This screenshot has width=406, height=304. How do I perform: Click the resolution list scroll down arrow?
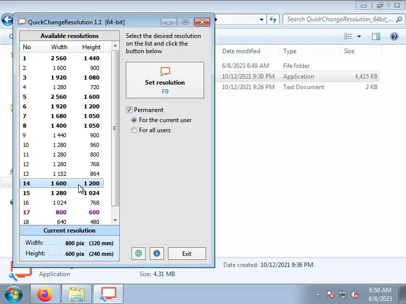point(115,220)
